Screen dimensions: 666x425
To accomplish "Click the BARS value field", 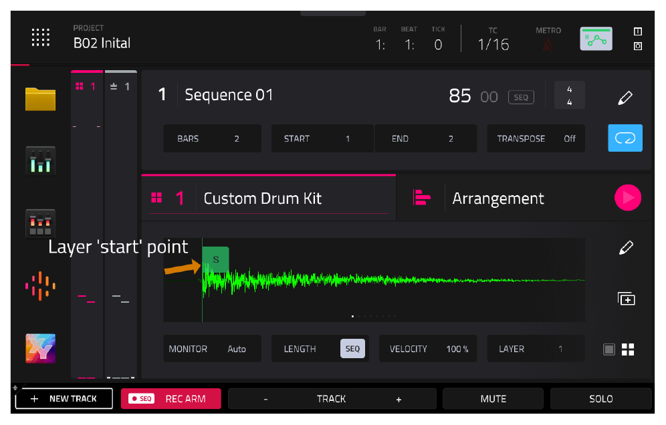I will point(213,138).
